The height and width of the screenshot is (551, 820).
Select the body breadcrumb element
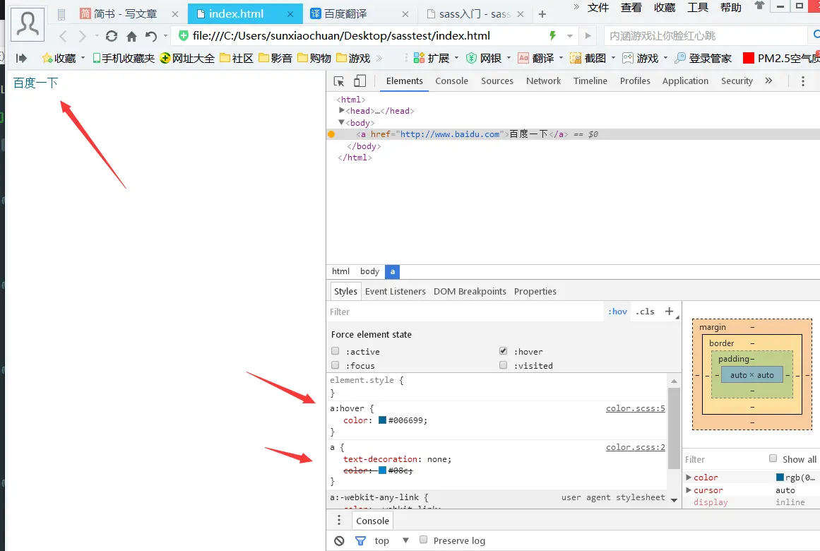coord(369,271)
